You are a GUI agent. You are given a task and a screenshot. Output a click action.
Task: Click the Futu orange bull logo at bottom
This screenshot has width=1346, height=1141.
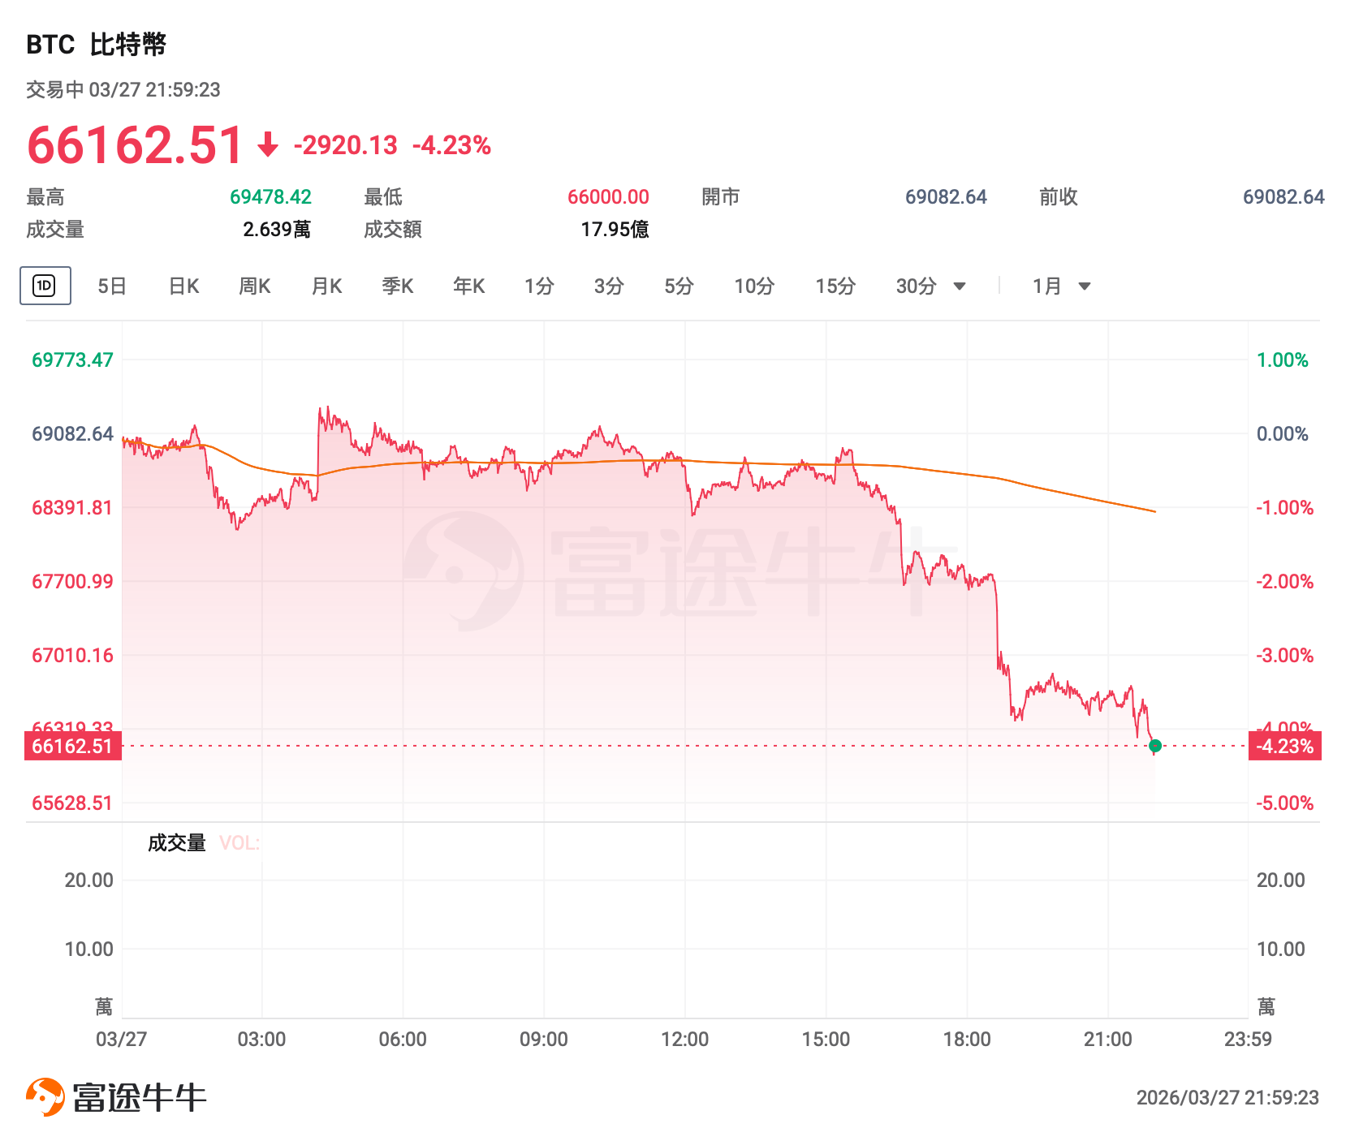[45, 1097]
